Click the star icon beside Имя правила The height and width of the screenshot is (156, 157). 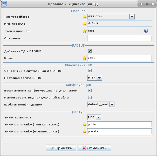coord(84,24)
